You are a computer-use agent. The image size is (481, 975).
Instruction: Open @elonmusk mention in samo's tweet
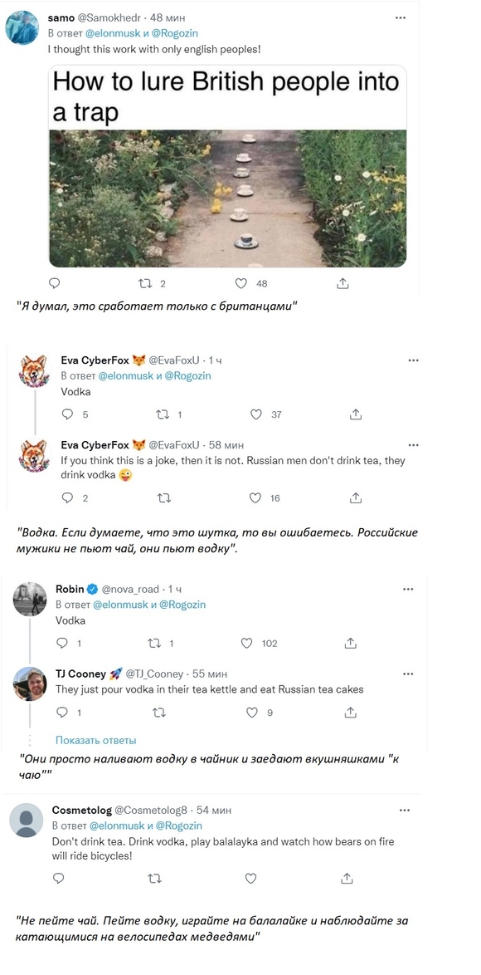[112, 33]
